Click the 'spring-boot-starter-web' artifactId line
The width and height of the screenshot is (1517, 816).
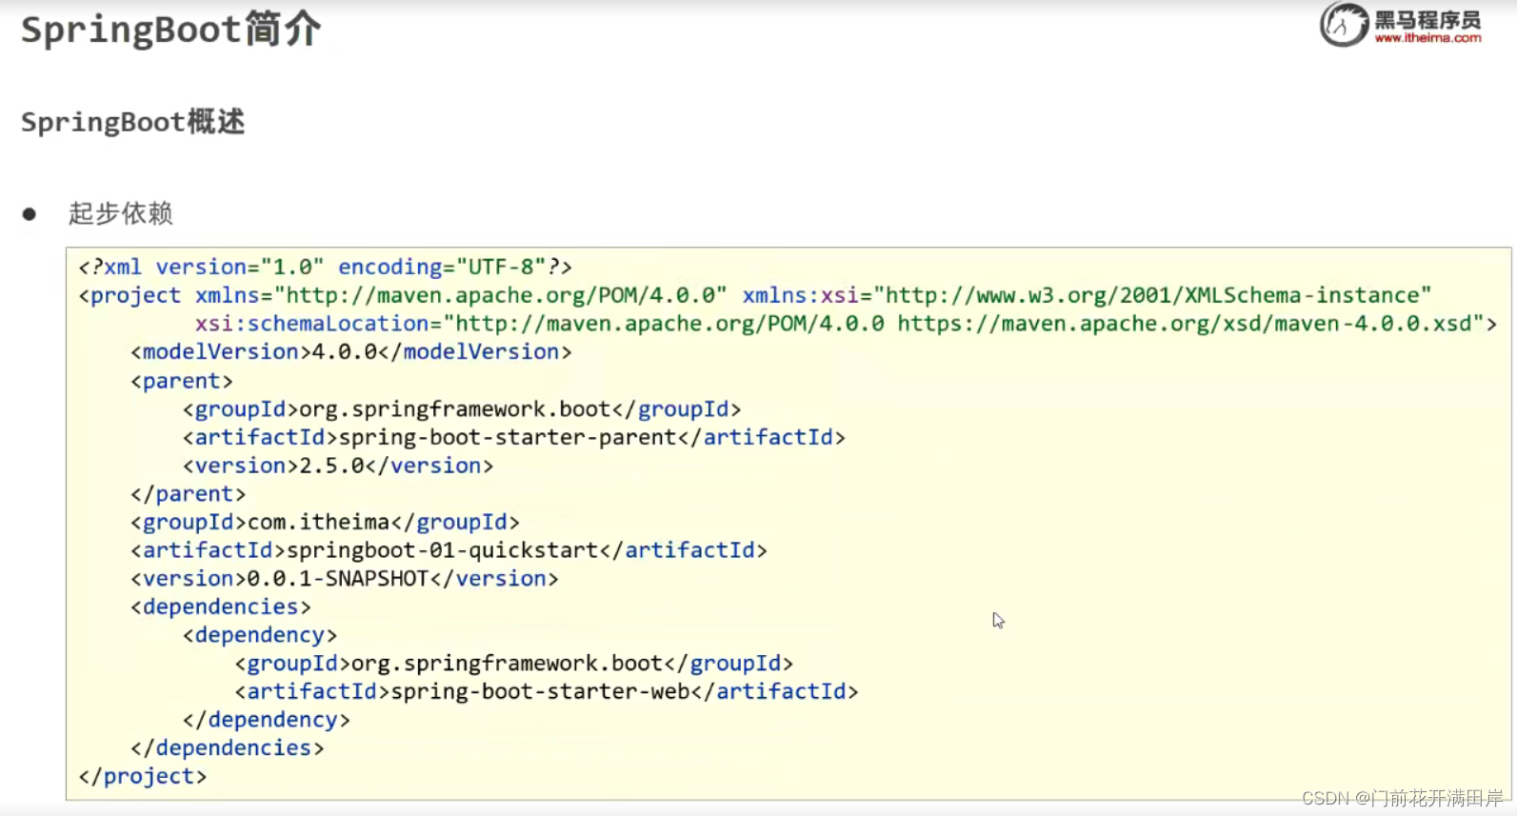[547, 691]
